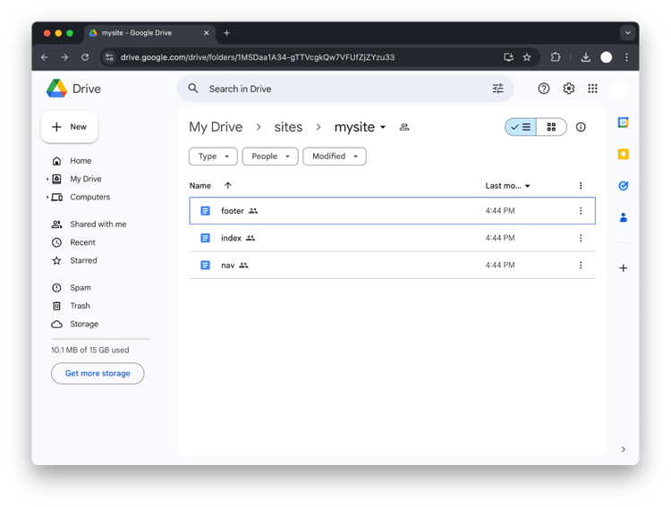671x507 pixels.
Task: Open Google Keep side panel icon
Action: point(624,154)
